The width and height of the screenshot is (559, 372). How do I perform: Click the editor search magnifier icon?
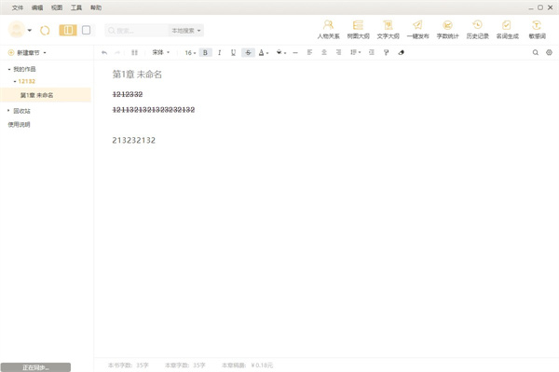(535, 52)
